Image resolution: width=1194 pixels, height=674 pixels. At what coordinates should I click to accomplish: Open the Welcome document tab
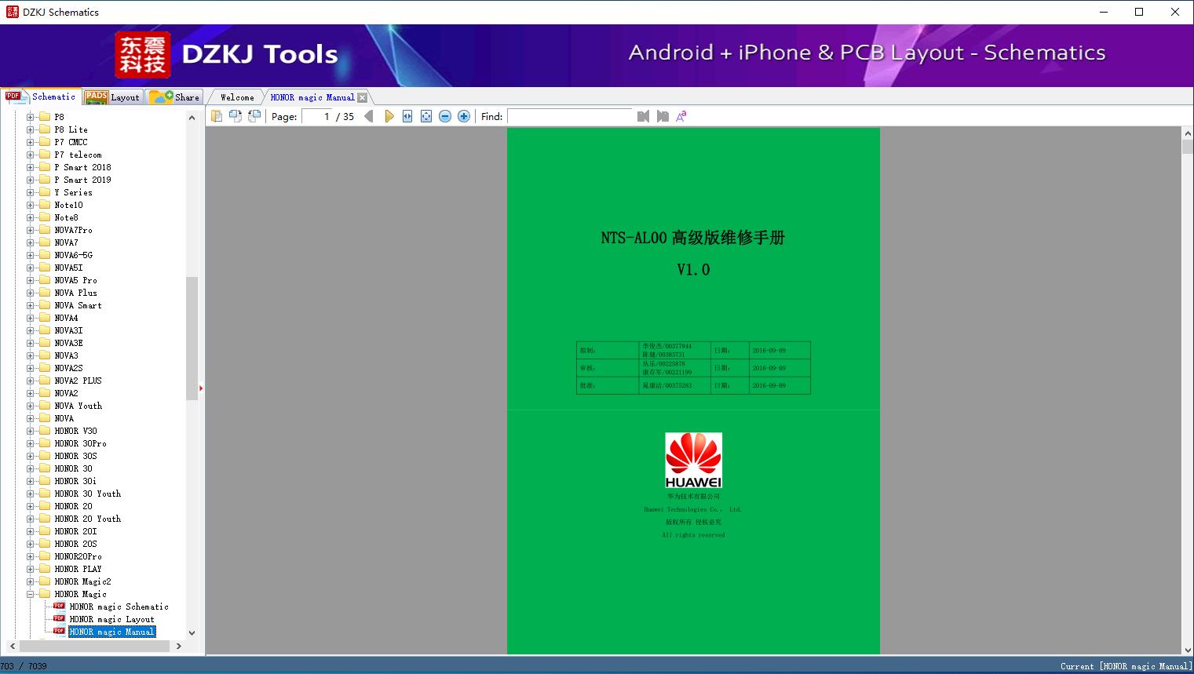[237, 97]
